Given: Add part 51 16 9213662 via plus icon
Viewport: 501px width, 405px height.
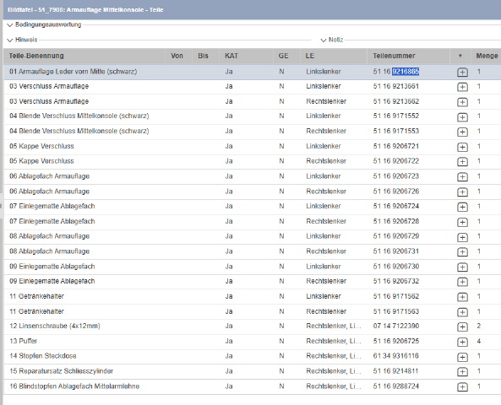Looking at the screenshot, I should pos(462,102).
